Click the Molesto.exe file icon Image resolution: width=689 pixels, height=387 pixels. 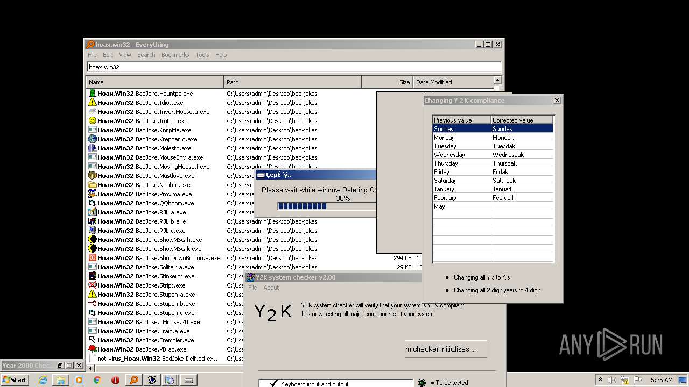click(93, 148)
